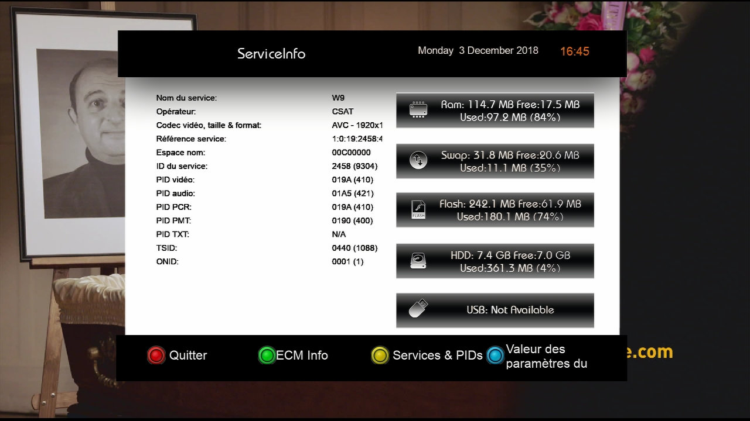Viewport: 750px width, 421px height.
Task: Click the PID PCR value 019A (410)
Action: coord(352,207)
